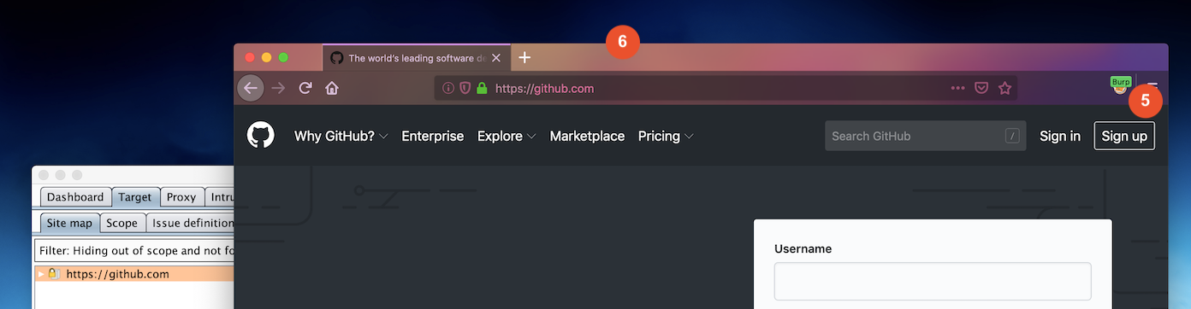The image size is (1191, 309).
Task: Focus the Search GitHub field
Action: coord(925,136)
